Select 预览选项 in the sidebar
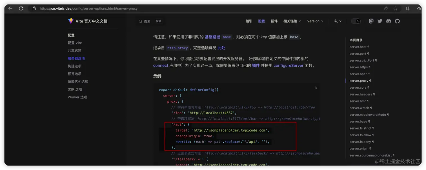 point(75,74)
